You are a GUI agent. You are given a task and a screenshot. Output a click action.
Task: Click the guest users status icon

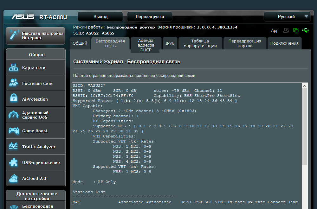point(286,30)
